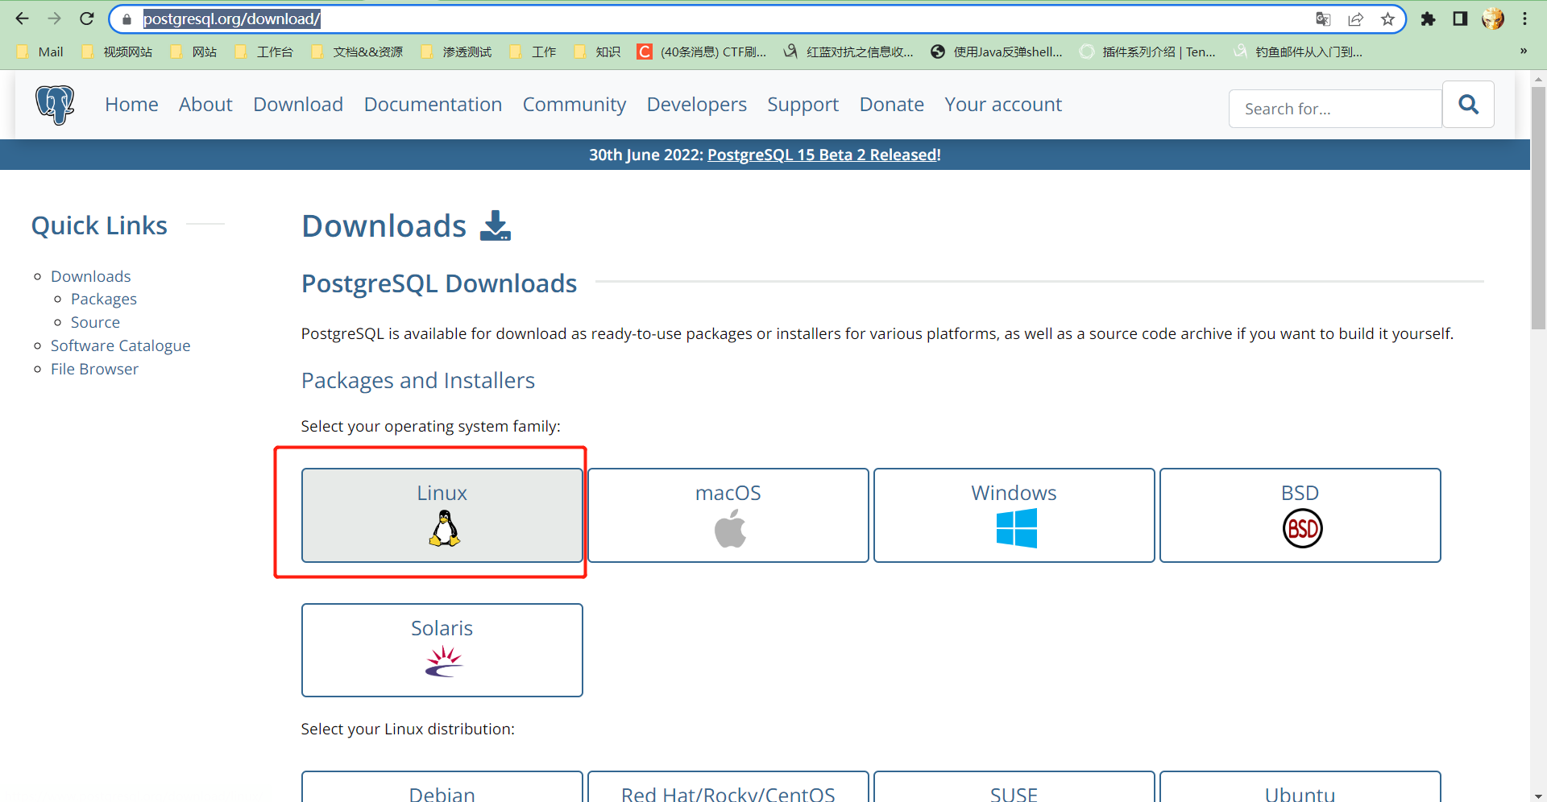1547x802 pixels.
Task: Open the Support nav item
Action: point(803,105)
